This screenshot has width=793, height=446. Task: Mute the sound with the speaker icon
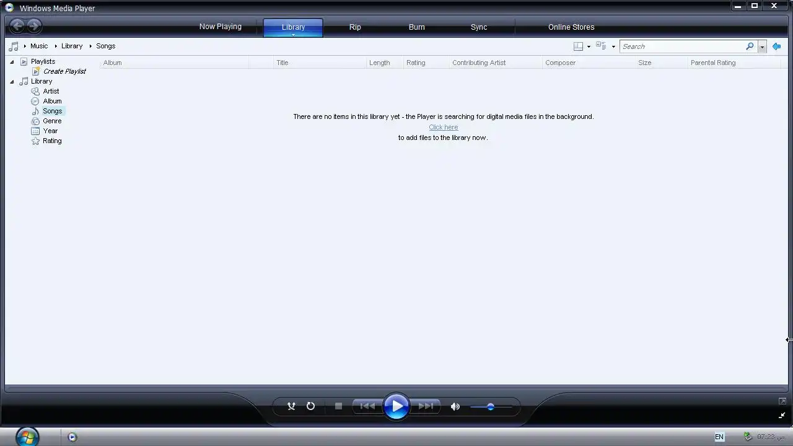click(x=455, y=407)
